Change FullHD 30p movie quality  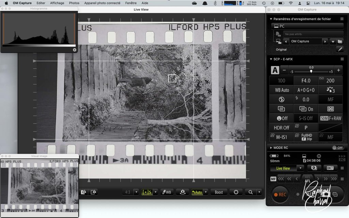pyautogui.click(x=306, y=137)
